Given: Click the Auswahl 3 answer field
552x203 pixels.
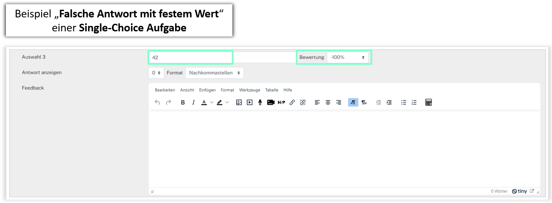Looking at the screenshot, I should (x=190, y=57).
